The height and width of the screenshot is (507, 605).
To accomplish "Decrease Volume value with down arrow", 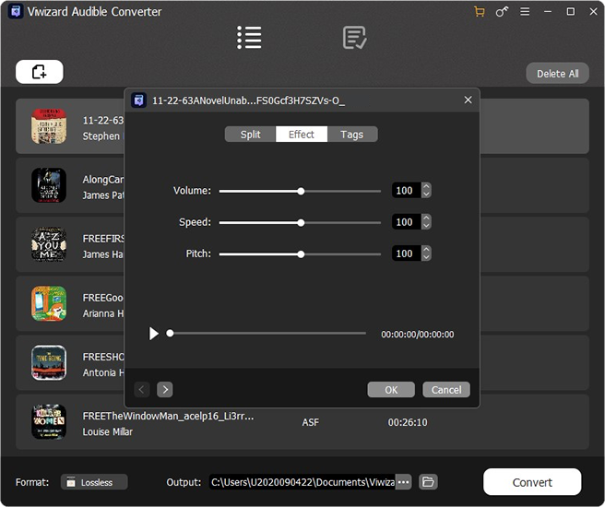I will tap(426, 194).
